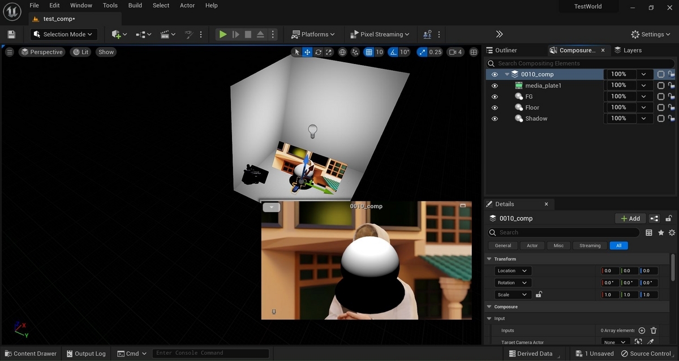679x361 pixels.
Task: Click the Search Compositing Elements field
Action: pyautogui.click(x=583, y=63)
